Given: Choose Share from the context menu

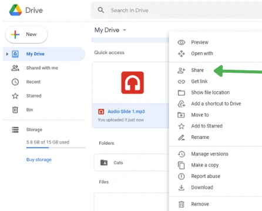Looking at the screenshot, I should pos(197,70).
